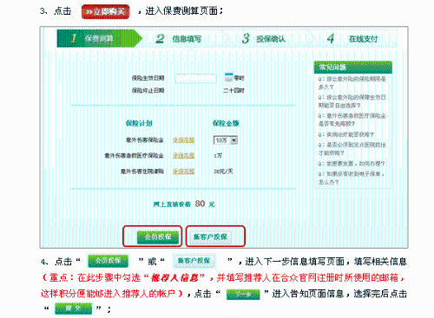
Task: Select step 2 信息填写 tab
Action: coord(179,39)
